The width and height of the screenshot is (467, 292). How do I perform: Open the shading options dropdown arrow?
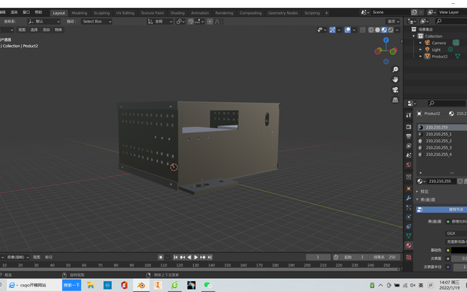(x=397, y=30)
